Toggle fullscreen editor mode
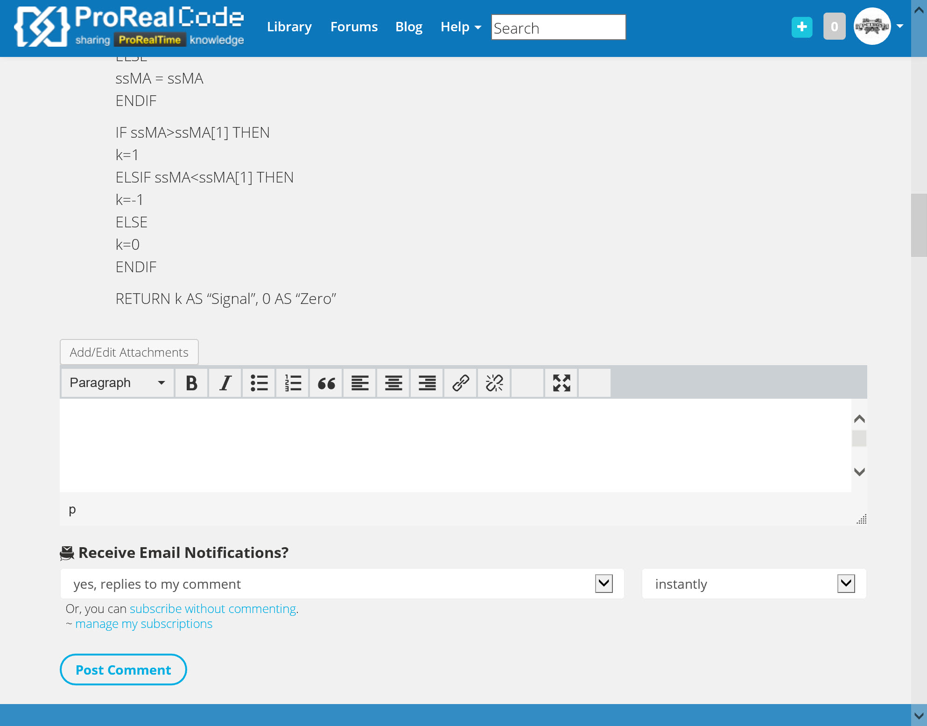Screen dimensions: 927x726 pyautogui.click(x=562, y=383)
